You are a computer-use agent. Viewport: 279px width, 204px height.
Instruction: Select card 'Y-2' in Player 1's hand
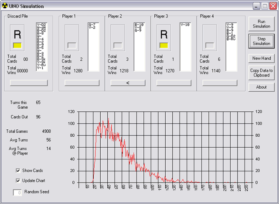pyautogui.click(x=92, y=28)
